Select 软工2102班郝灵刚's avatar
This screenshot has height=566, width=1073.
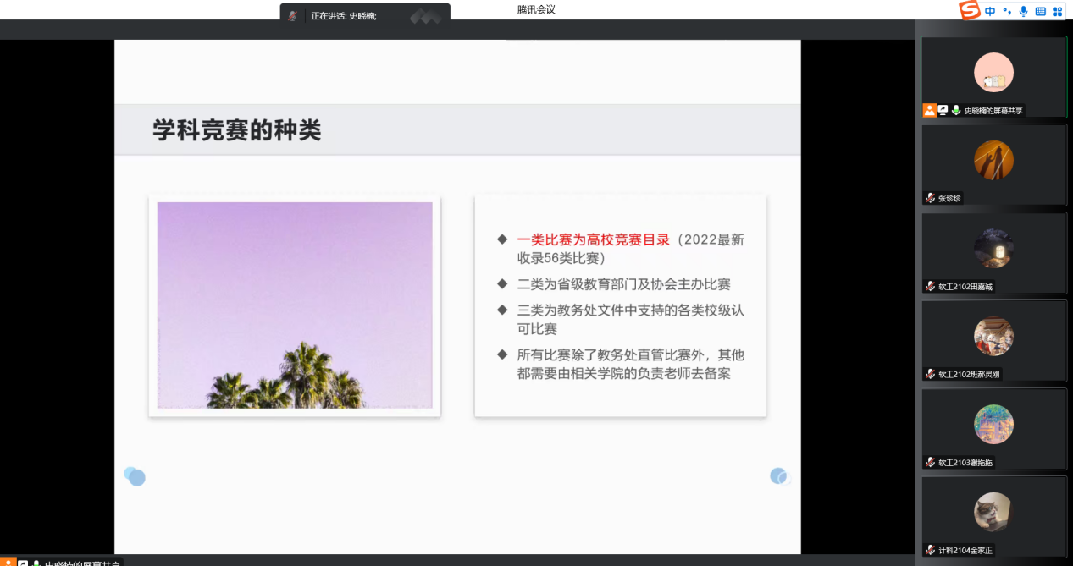pos(993,336)
